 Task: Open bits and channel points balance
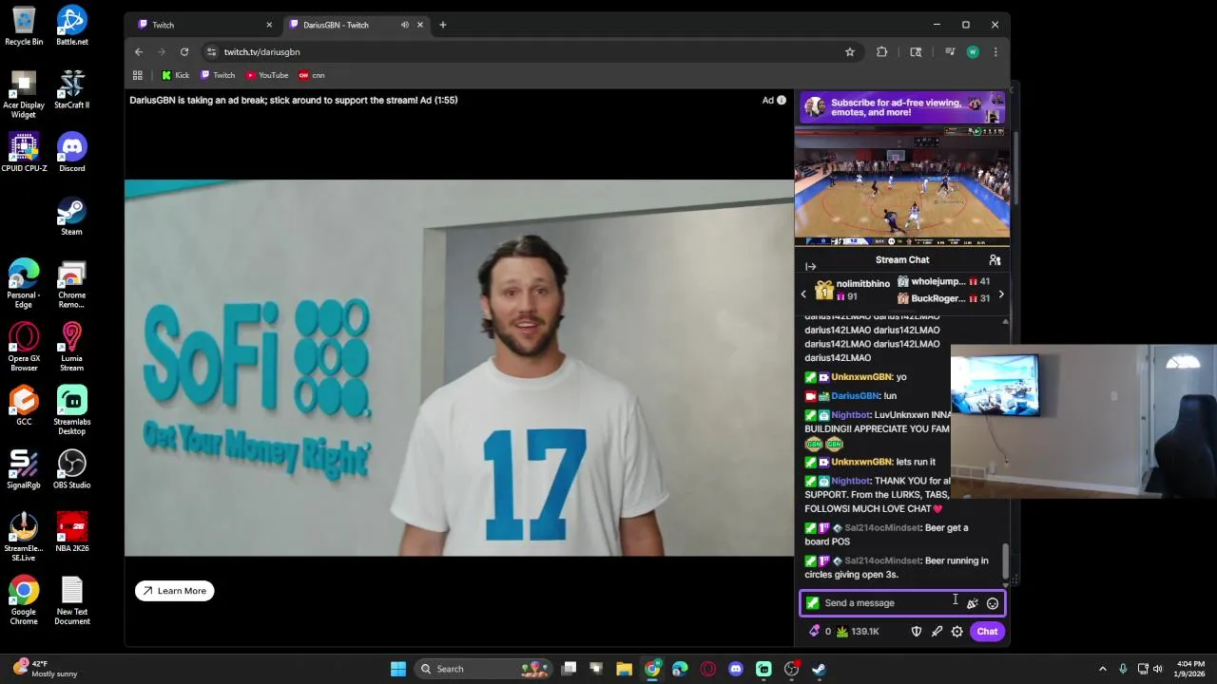pyautogui.click(x=844, y=632)
